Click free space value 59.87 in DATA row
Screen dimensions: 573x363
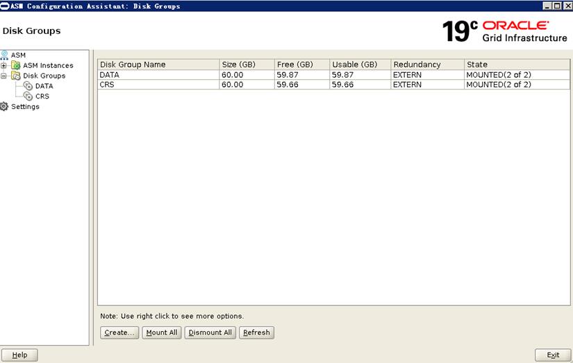(288, 75)
